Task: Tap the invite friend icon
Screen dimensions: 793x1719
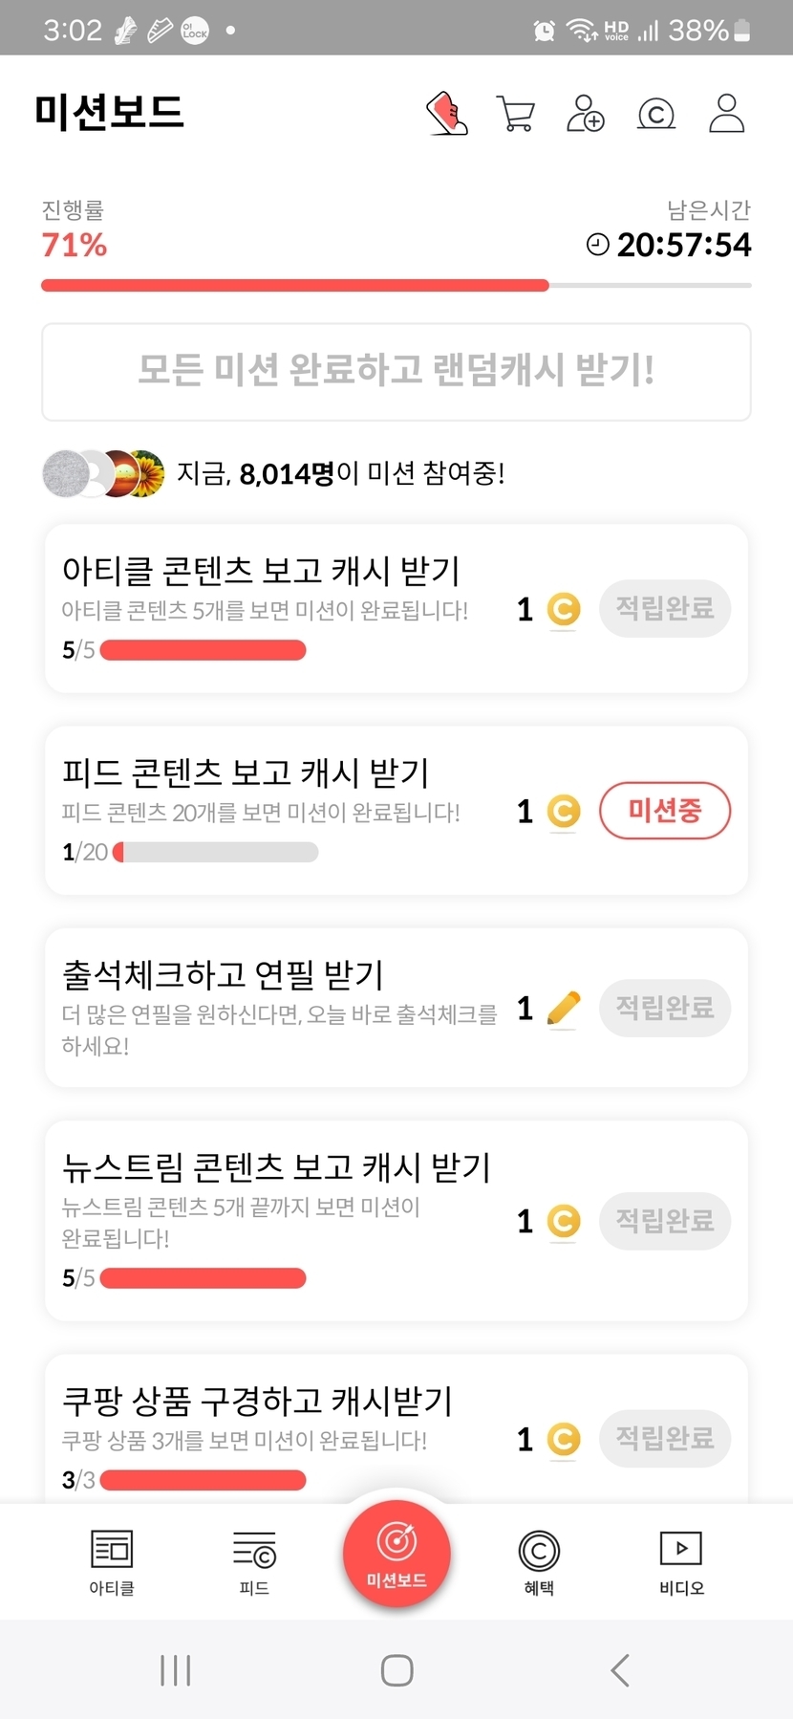Action: coord(586,114)
